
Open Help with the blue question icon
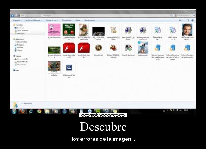coord(192,20)
